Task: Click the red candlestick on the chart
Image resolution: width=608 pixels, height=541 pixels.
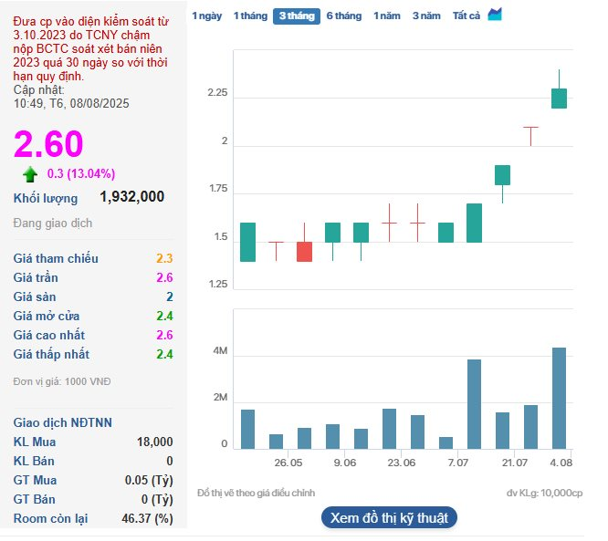Action: 304,252
